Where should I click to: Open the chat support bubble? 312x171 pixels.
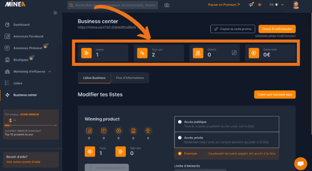(x=301, y=164)
